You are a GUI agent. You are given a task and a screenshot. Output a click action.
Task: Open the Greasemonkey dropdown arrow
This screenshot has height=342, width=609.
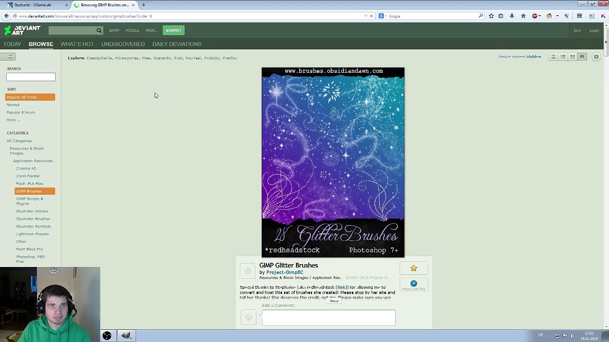click(x=557, y=16)
